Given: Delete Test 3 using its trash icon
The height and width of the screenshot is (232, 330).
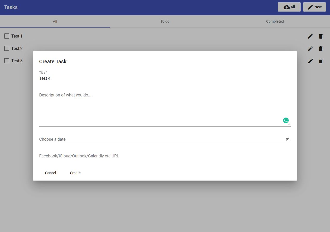Looking at the screenshot, I should click(x=320, y=61).
